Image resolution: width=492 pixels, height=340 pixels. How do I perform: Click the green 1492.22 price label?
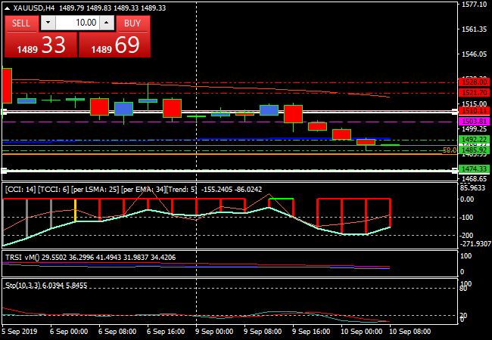click(472, 140)
